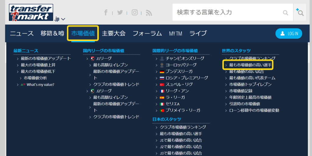Image resolution: width=312 pixels, height=156 pixels.
Task: Open the RSS feed icon
Action: [x=149, y=12]
